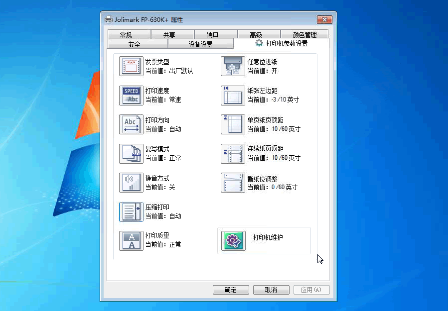The image size is (448, 311).
Task: Select the 打印机参数设置 tab
Action: click(x=281, y=43)
